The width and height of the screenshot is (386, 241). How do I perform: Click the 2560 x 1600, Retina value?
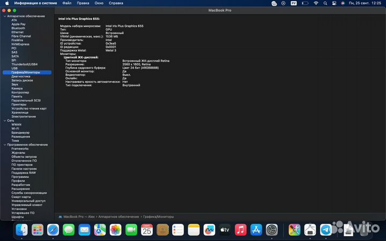tap(136, 64)
